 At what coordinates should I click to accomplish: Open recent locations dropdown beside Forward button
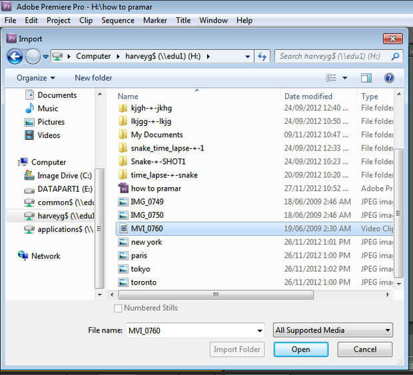tap(45, 57)
